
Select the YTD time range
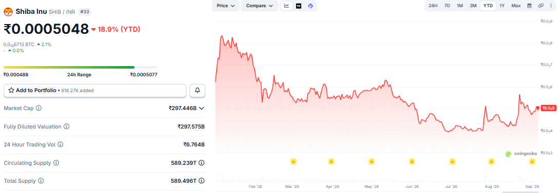click(x=488, y=6)
